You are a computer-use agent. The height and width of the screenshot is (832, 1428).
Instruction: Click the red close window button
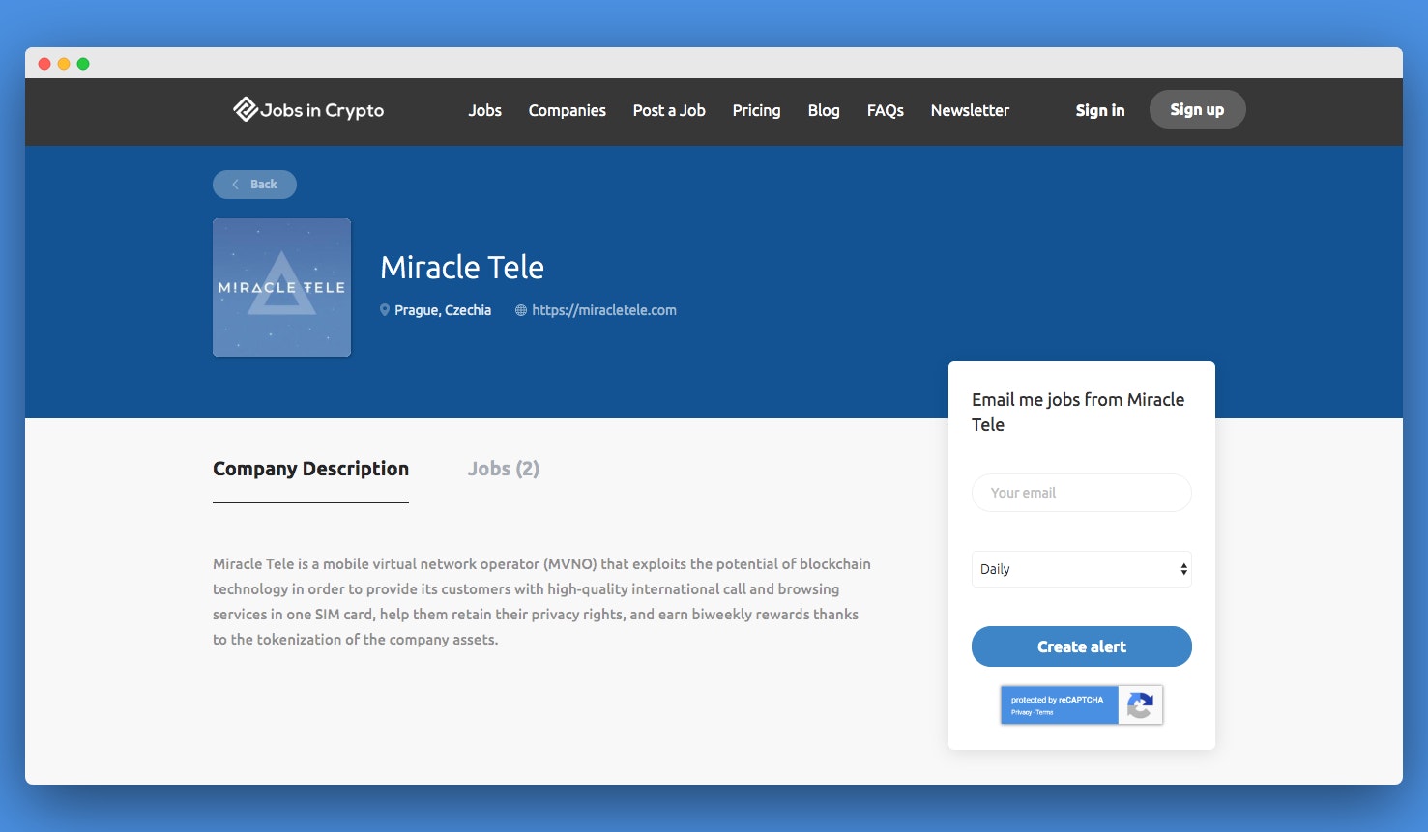click(44, 64)
